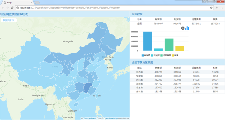Click the 全国下属地区数据 panel title
Image resolution: width=225 pixels, height=120 pixels.
click(x=142, y=62)
